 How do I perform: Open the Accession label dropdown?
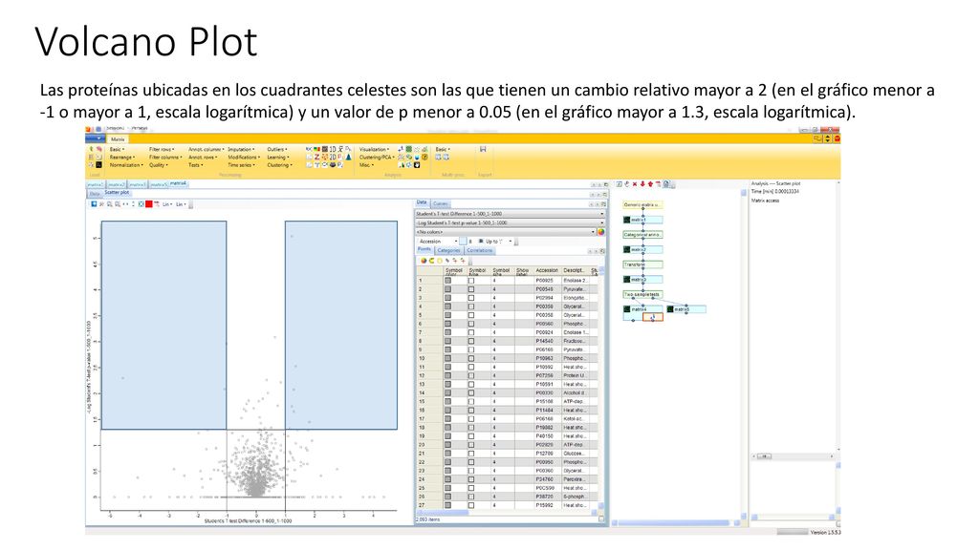click(x=438, y=242)
